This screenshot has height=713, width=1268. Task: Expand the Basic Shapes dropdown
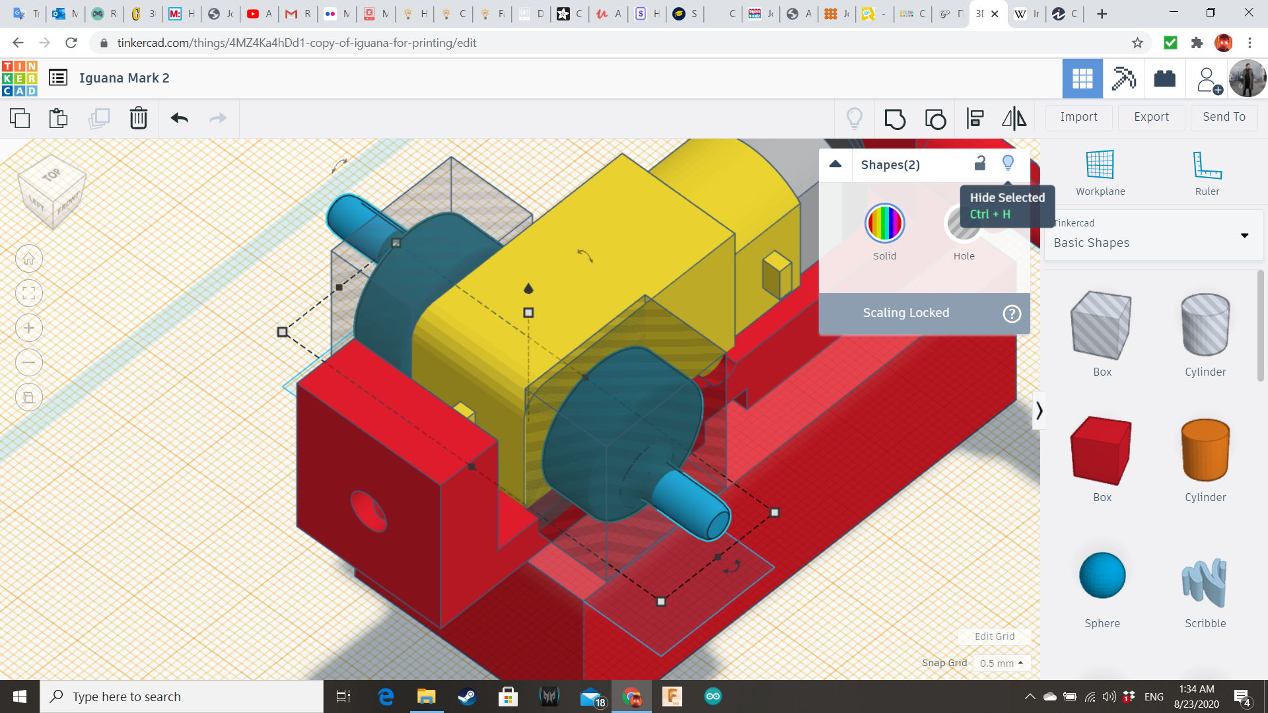1244,236
